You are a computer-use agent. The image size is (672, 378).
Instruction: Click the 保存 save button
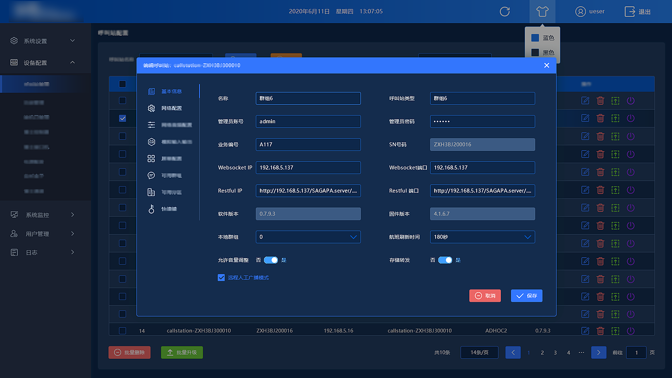pyautogui.click(x=527, y=296)
